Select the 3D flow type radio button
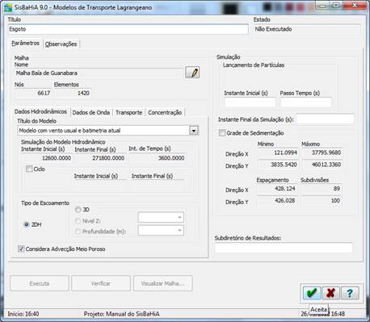 coord(78,209)
